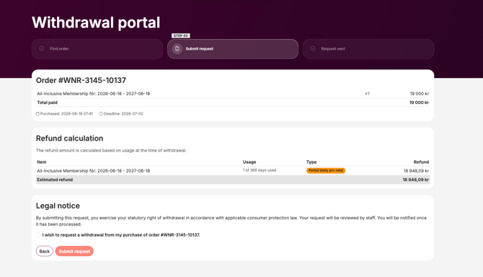The width and height of the screenshot is (483, 277).
Task: Click the Order #WNR-3145-10137 heading
Action: point(81,80)
